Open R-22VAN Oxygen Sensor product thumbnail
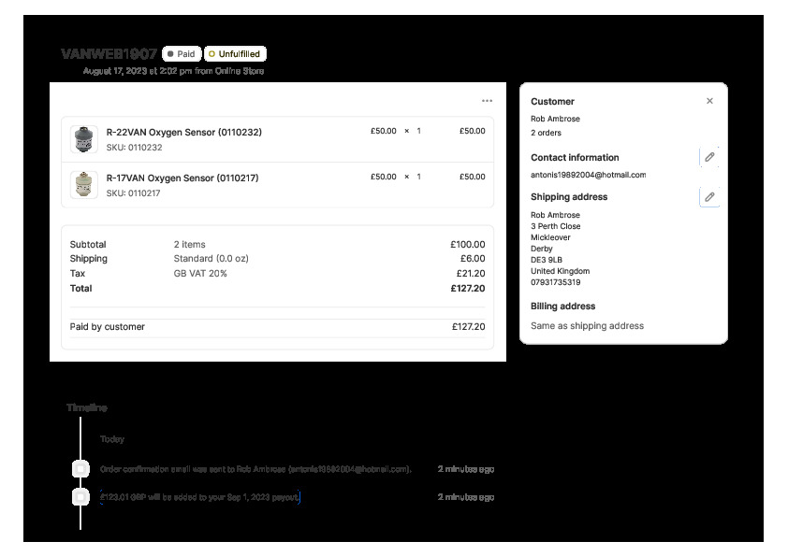This screenshot has width=788, height=556. click(x=84, y=139)
